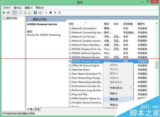The image size is (160, 117).
Task: Select the Network Connections service
Action: coord(108,29)
